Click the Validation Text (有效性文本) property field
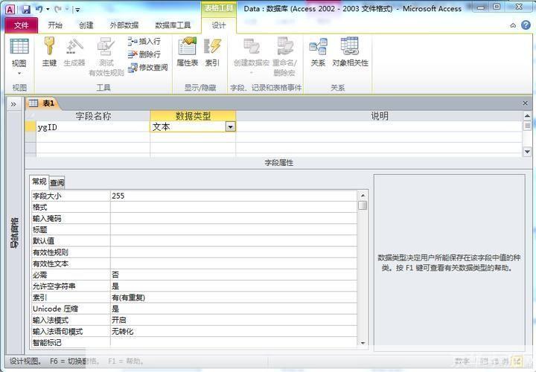This screenshot has height=372, width=536. [234, 263]
